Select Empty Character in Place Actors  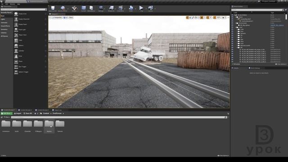pos(30,19)
